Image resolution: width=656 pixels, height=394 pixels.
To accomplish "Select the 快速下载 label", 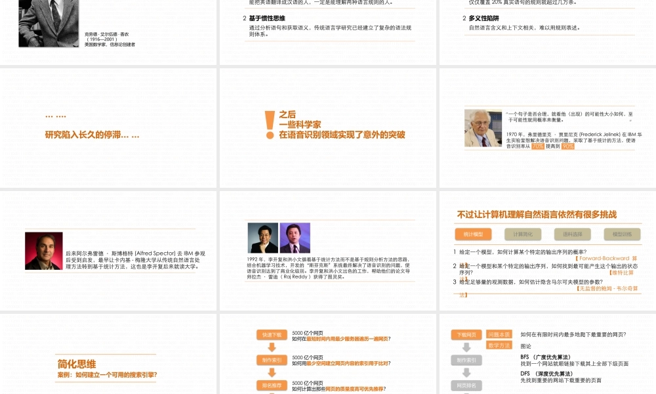I will click(272, 336).
